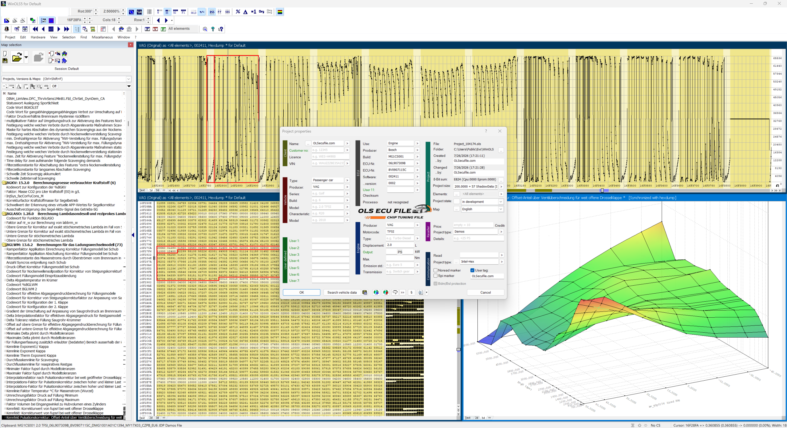
Task: Uncheck the User tag checkbox
Action: [x=472, y=270]
